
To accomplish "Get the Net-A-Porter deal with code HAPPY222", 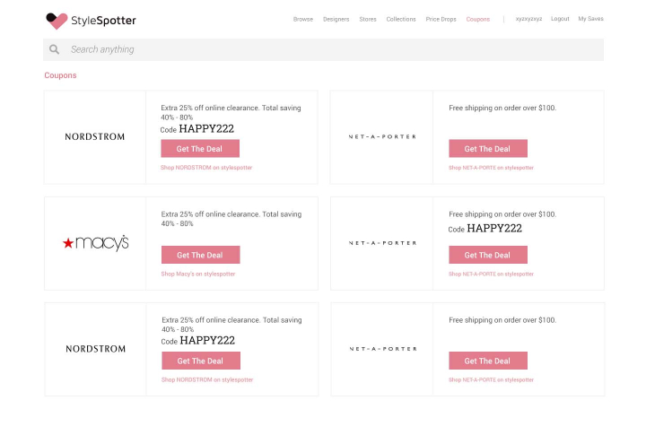I will [488, 255].
